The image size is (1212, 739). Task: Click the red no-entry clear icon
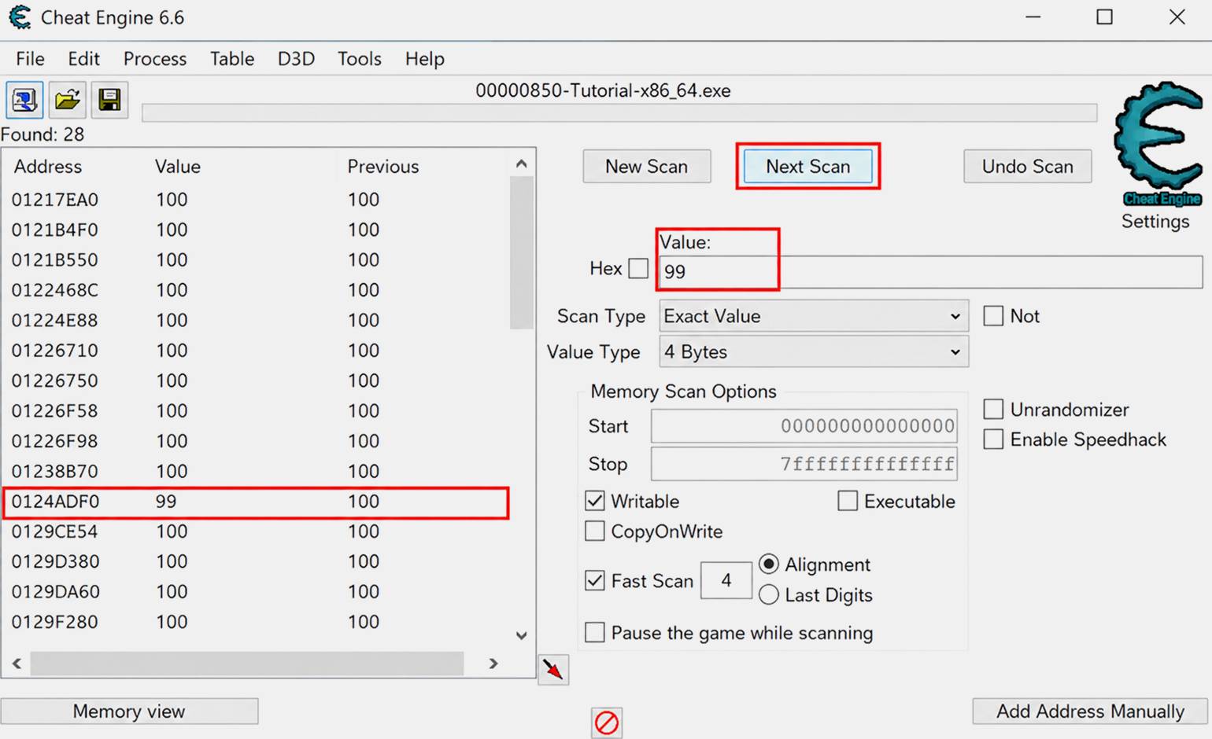pos(607,722)
